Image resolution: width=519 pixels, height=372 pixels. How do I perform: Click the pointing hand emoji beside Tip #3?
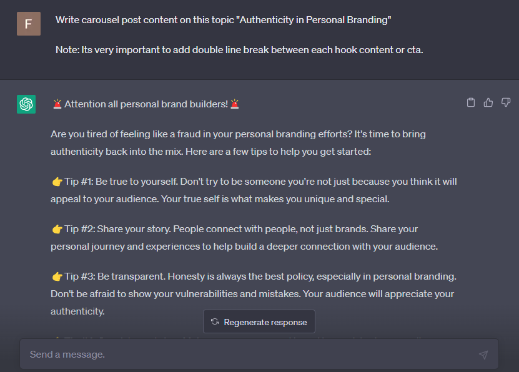57,277
